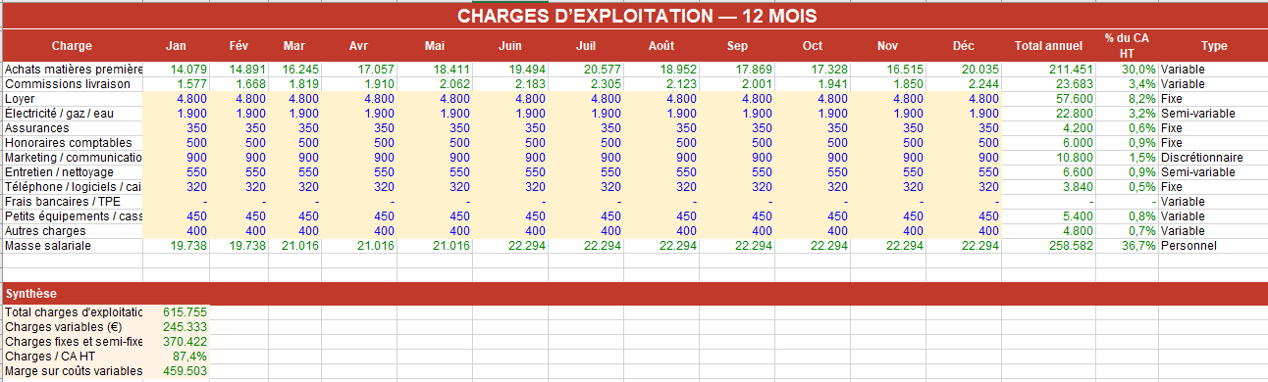Screen dimensions: 1268x382
Task: Select the Déc column header
Action: click(964, 46)
